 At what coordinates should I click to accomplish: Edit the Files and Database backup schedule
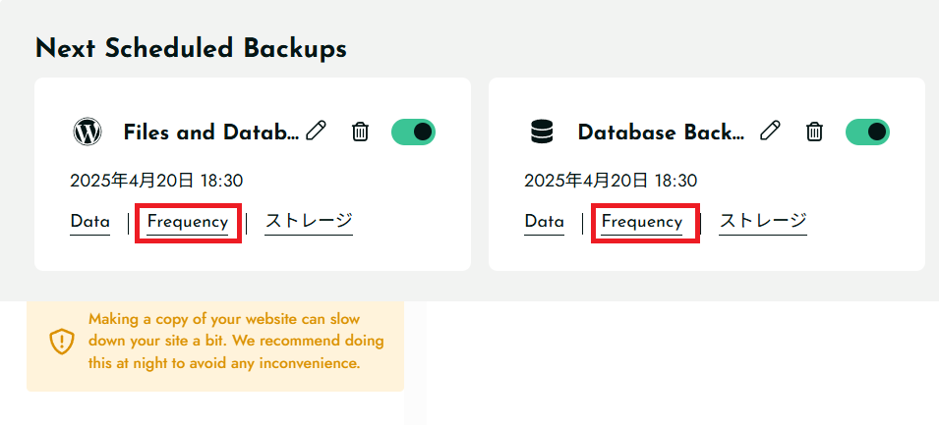click(316, 131)
